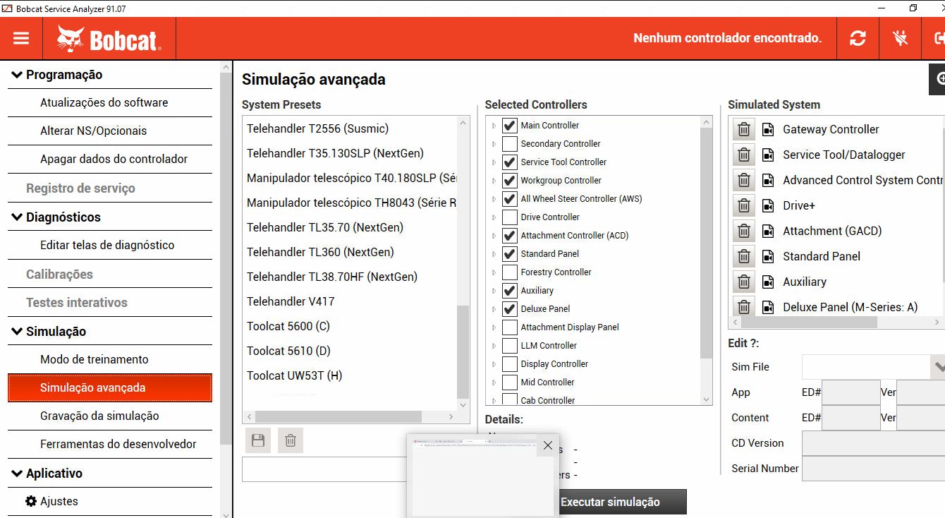Delete Service Tool/Datalogger trash icon
945x518 pixels.
744,155
